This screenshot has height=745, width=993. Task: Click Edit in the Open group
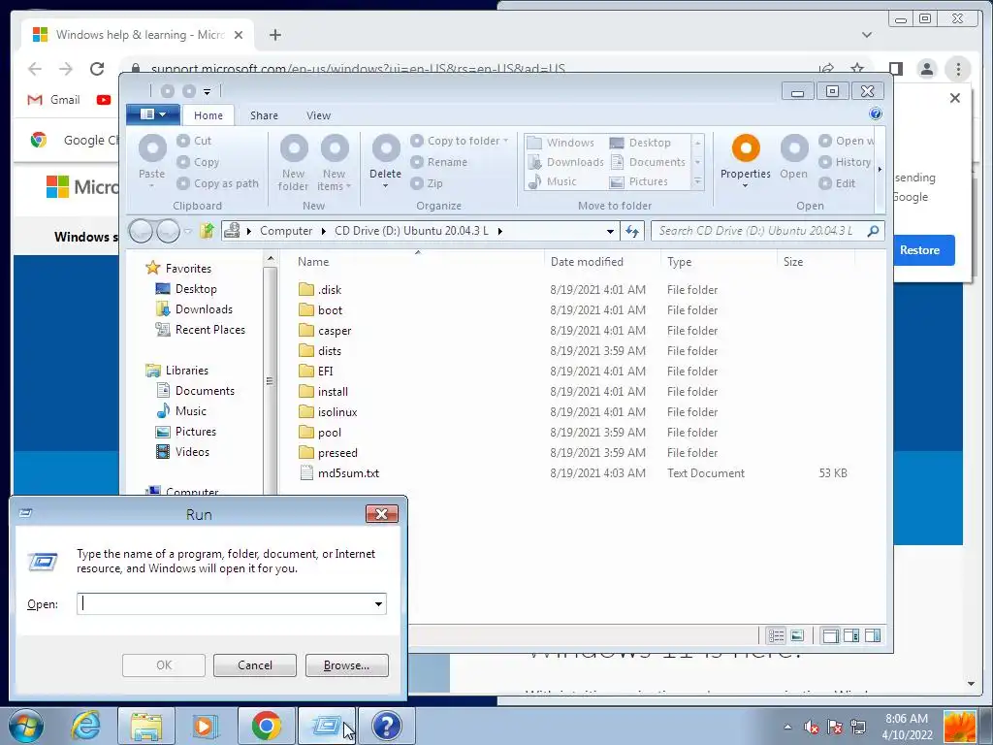(x=837, y=183)
